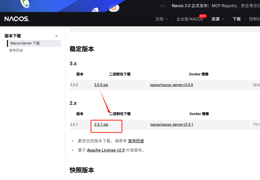Click the 11c1 hash cell in 2.5.1 row
The image size is (260, 180).
[x=255, y=125]
